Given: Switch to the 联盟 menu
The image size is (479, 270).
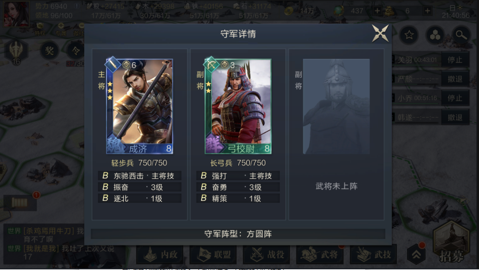Looking at the screenshot, I should tap(213, 255).
